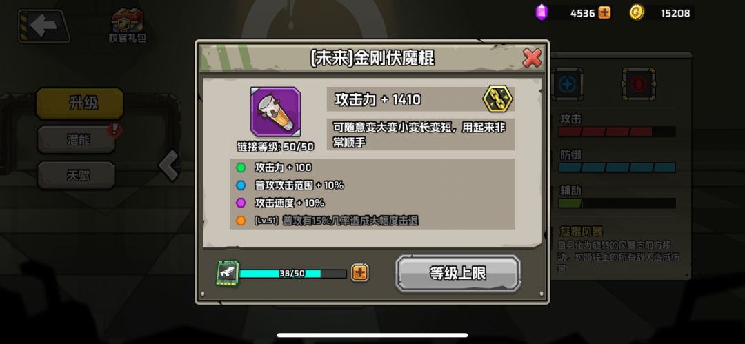Tap the green weapon chip icon
The width and height of the screenshot is (745, 344).
[227, 273]
